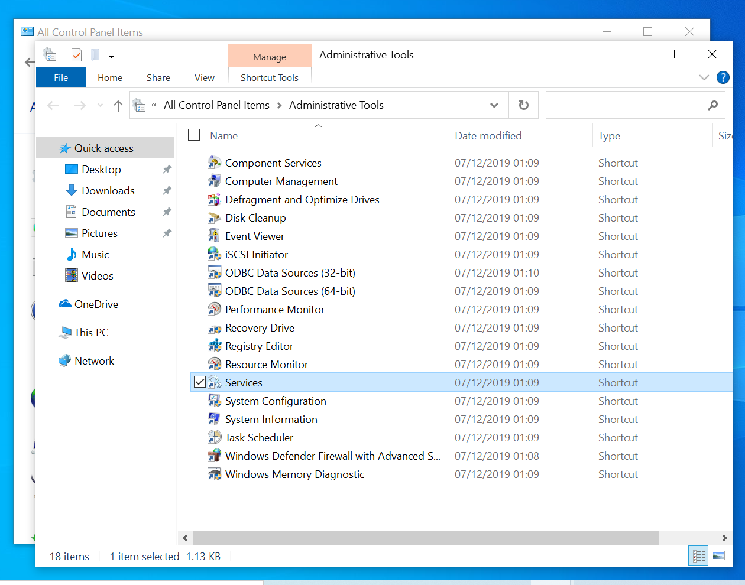Screen dimensions: 745x585
Task: Go to All Control Panel Items breadcrumb
Action: (x=216, y=105)
